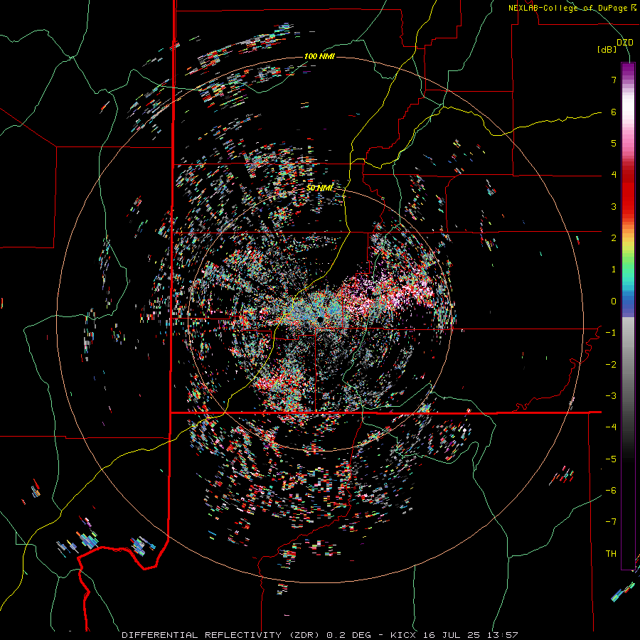Select the -3 dB scale value
Screen dimensions: 640x640
[611, 396]
